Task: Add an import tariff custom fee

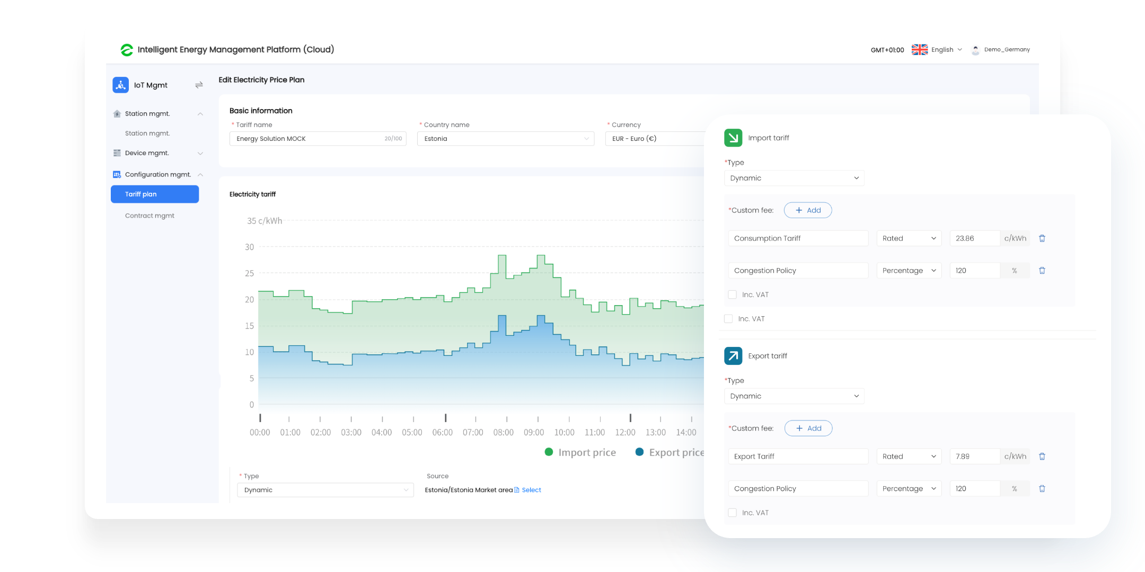Action: (808, 210)
